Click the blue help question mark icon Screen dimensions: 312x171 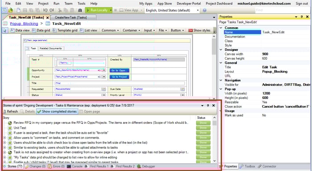[205, 10]
